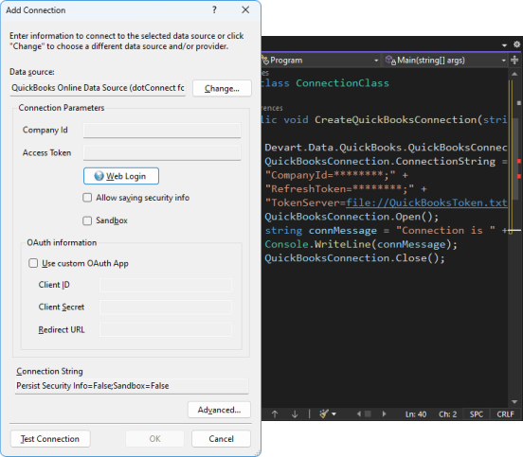Image resolution: width=523 pixels, height=457 pixels.
Task: Click the string connMessage declaration line
Action: (386, 231)
